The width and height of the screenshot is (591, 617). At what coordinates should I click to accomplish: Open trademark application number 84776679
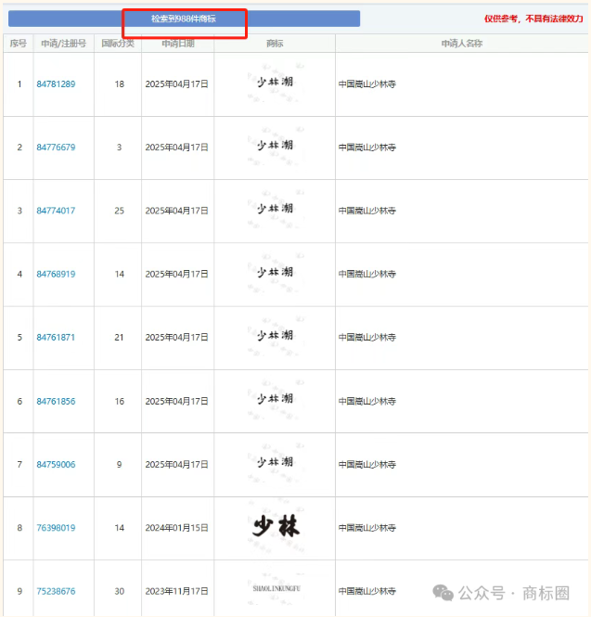pos(56,148)
